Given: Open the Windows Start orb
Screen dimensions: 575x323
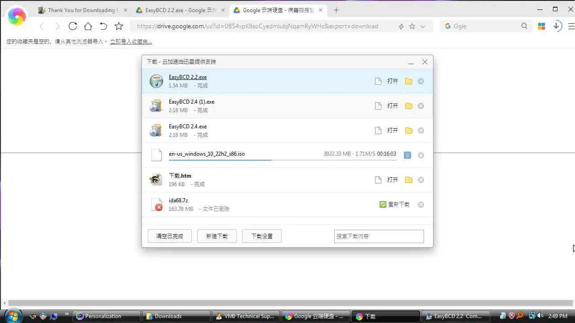Looking at the screenshot, I should 13,315.
